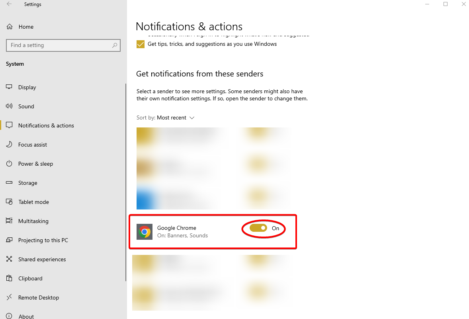The width and height of the screenshot is (469, 319).
Task: Select Notifications & actions in sidebar
Action: (46, 125)
